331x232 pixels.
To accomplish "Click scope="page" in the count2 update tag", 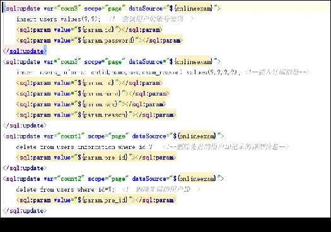I will (x=108, y=179).
